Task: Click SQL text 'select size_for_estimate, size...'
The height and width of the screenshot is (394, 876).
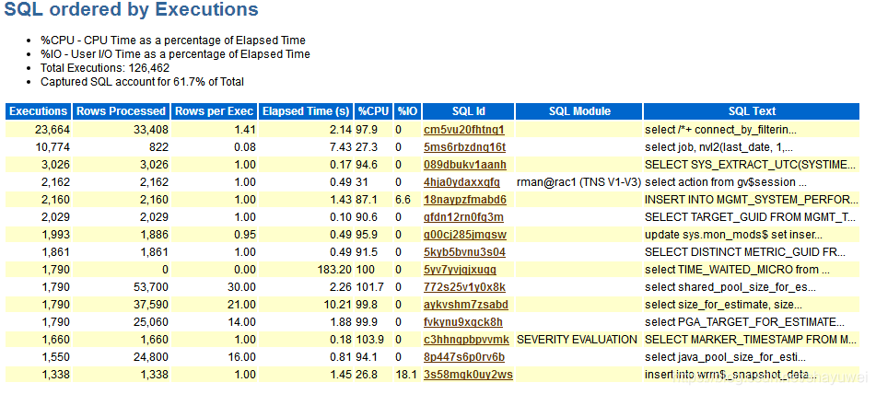Action: tap(723, 304)
